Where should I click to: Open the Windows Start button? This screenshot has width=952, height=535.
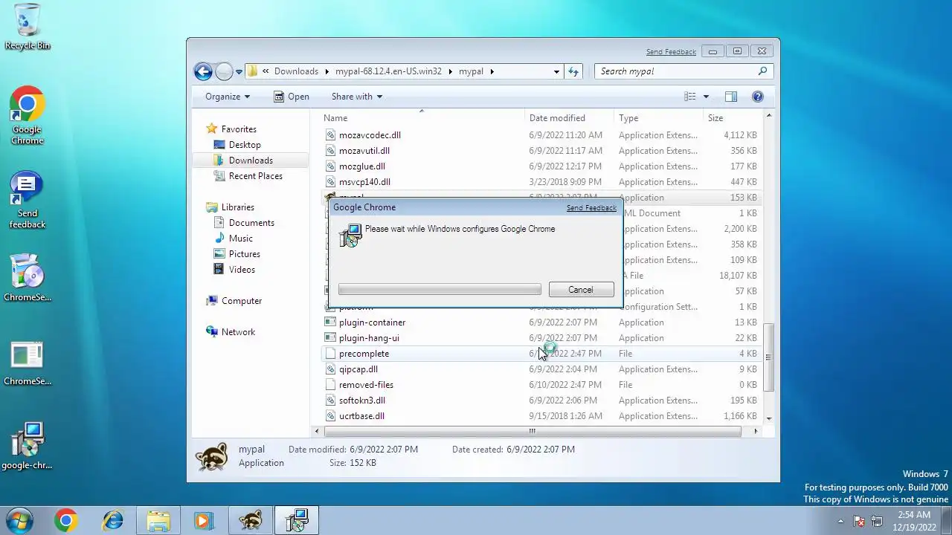pyautogui.click(x=18, y=520)
